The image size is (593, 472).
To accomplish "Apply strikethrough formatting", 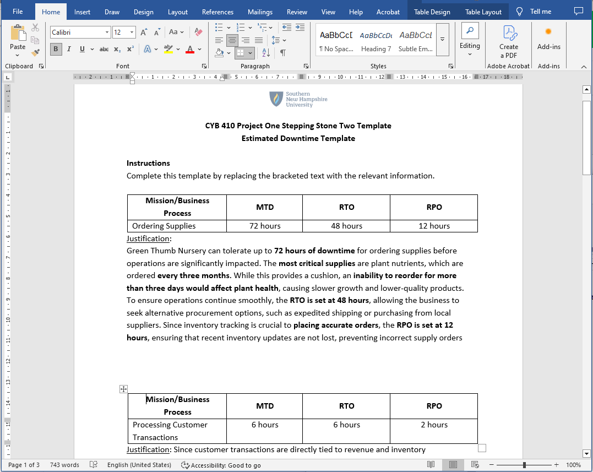I will (104, 49).
